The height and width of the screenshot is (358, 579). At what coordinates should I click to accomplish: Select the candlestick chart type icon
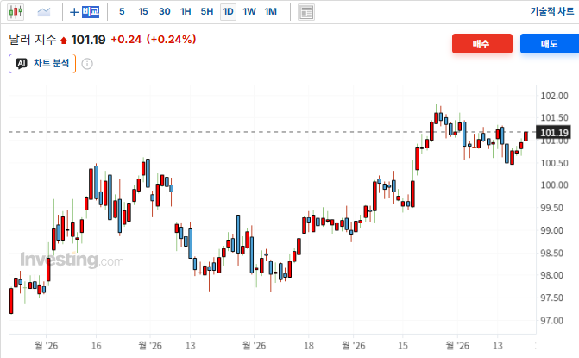point(16,12)
